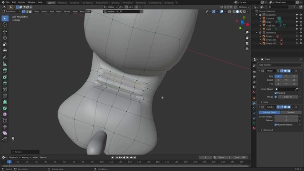304x171 pixels.
Task: Click the viewport zoom magnifier icon
Action: (247, 32)
